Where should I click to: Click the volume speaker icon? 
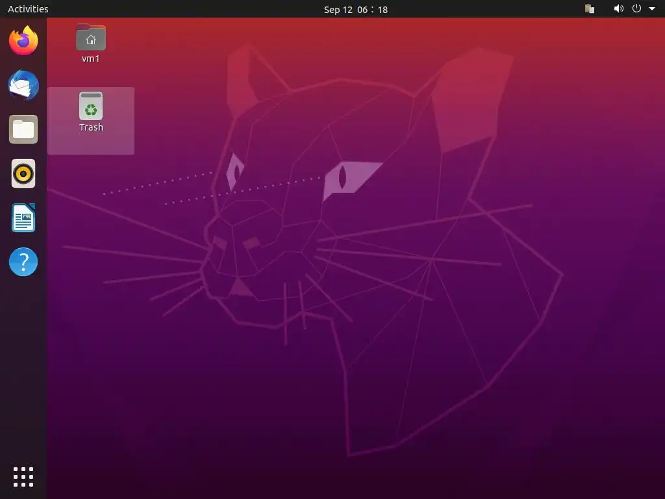(x=619, y=8)
